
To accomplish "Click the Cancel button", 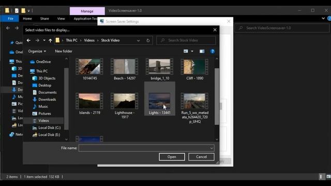I will 201,157.
